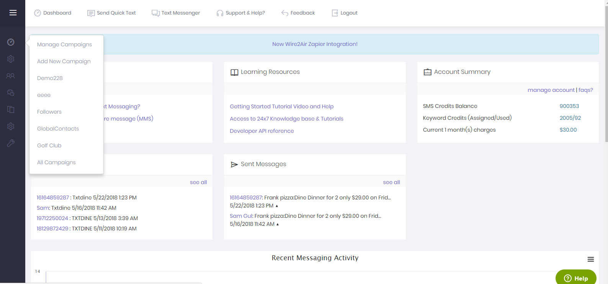
Task: Click the green Help button
Action: click(575, 278)
